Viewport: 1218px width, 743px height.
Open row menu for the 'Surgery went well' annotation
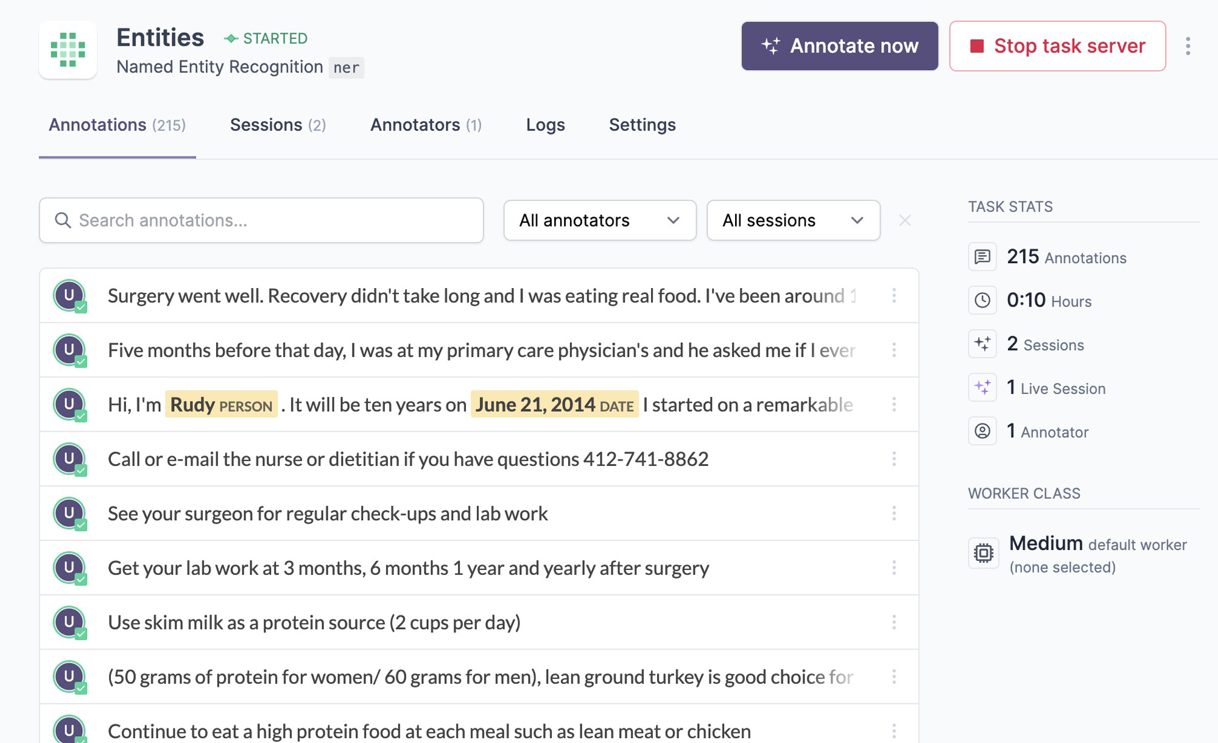[893, 296]
